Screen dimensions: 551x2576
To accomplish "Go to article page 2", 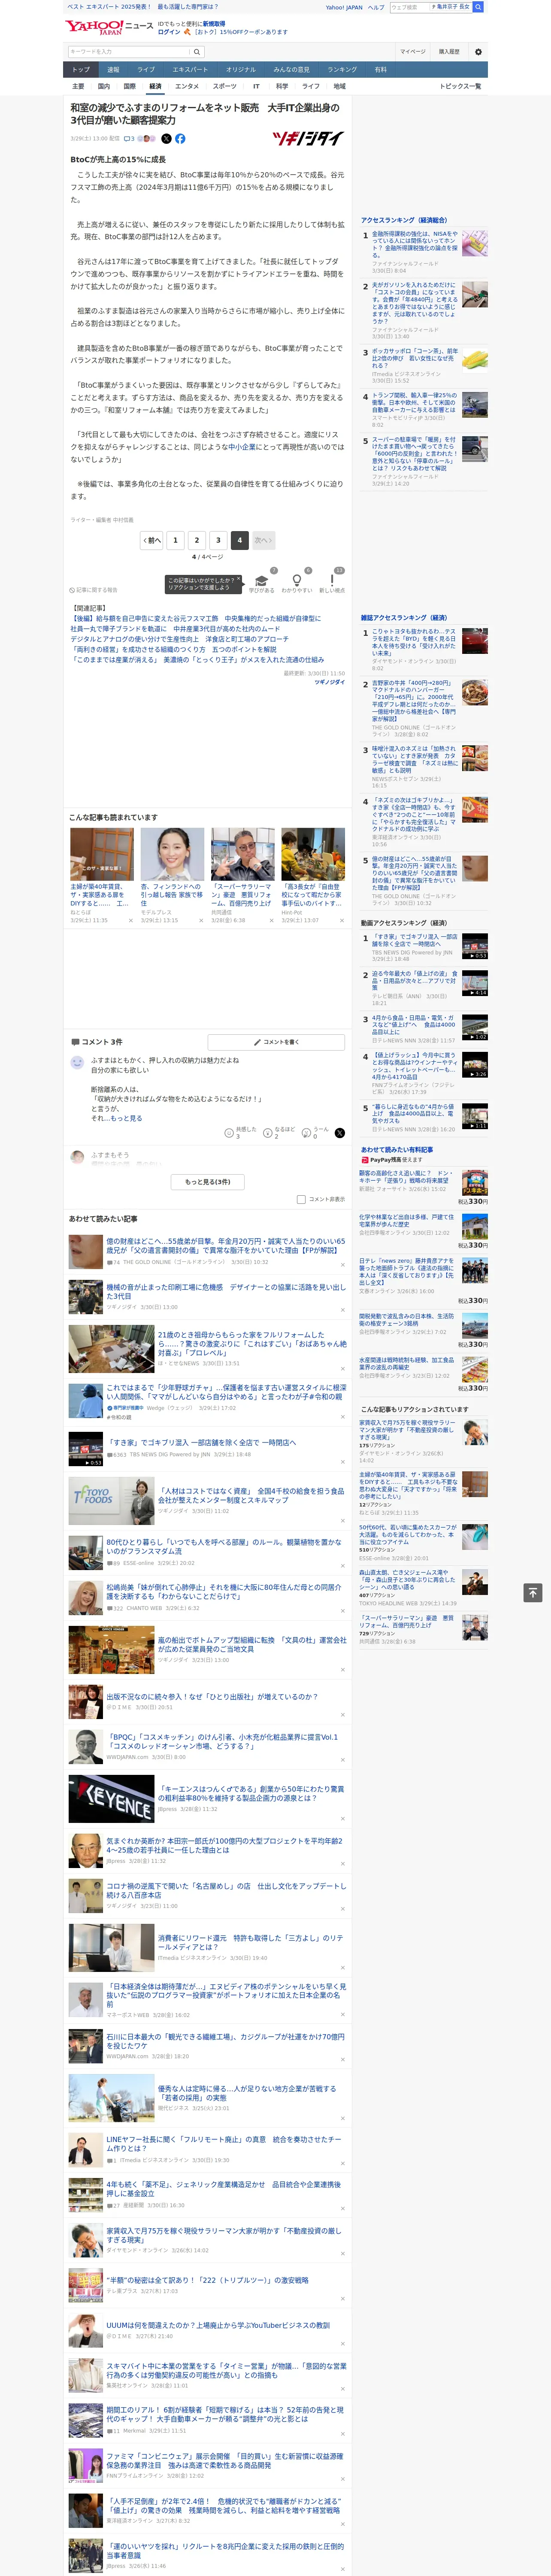I will click(197, 540).
